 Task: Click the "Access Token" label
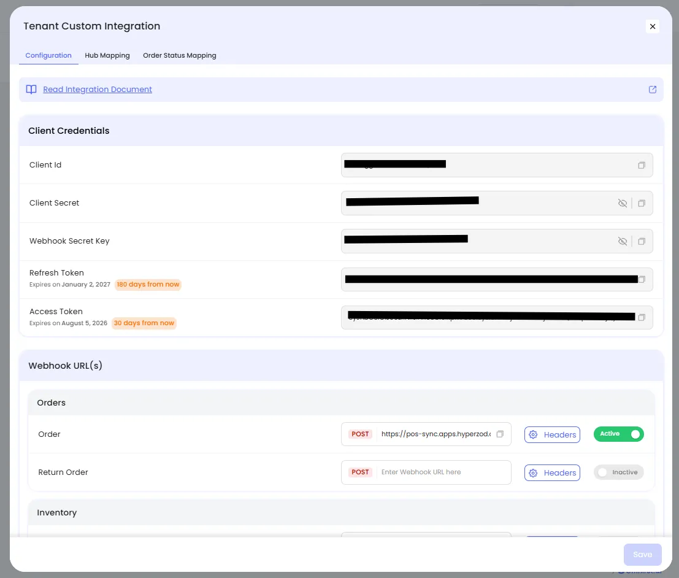(x=56, y=312)
